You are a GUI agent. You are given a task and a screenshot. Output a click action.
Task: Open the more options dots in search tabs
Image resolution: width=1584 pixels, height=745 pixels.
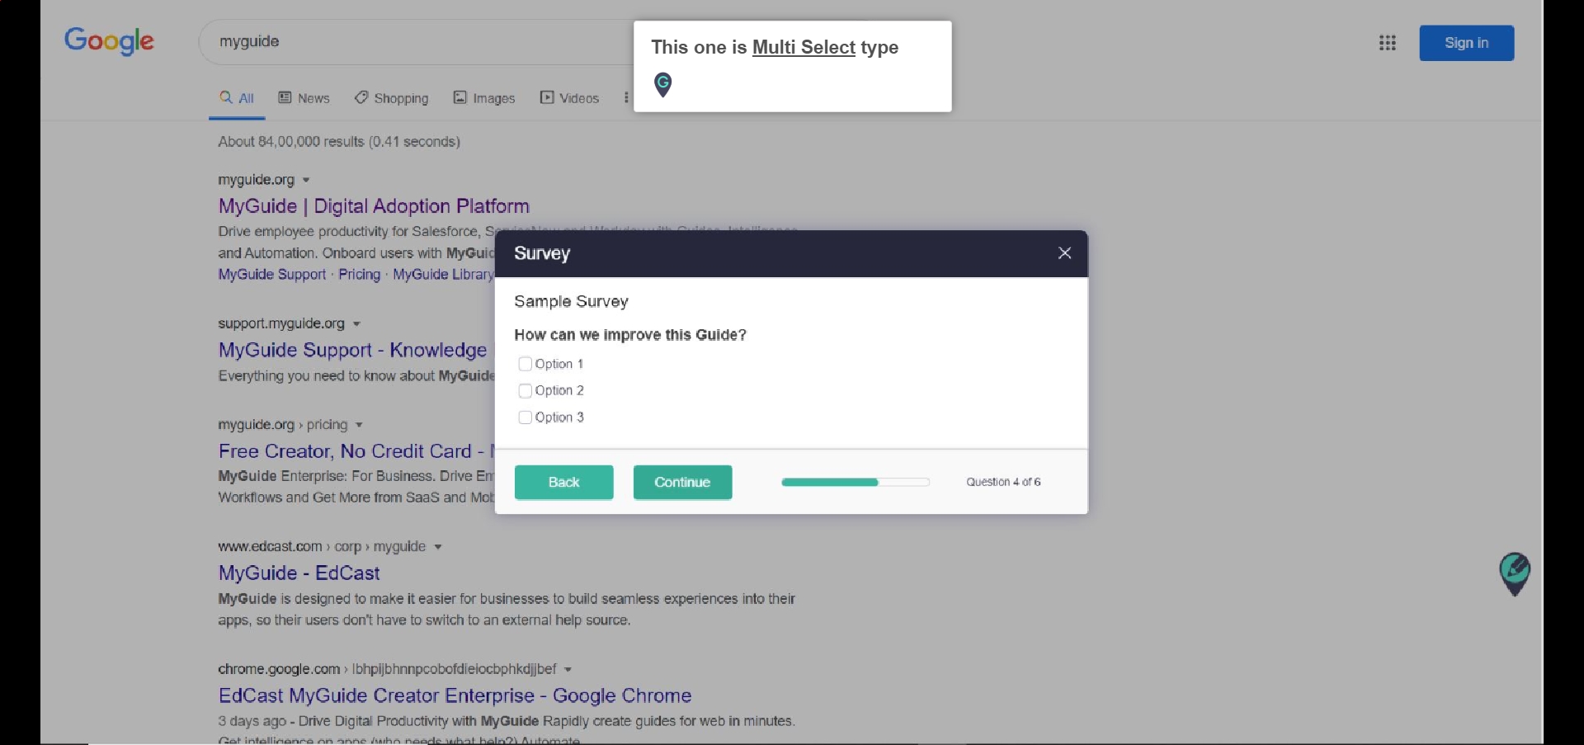[x=626, y=97]
